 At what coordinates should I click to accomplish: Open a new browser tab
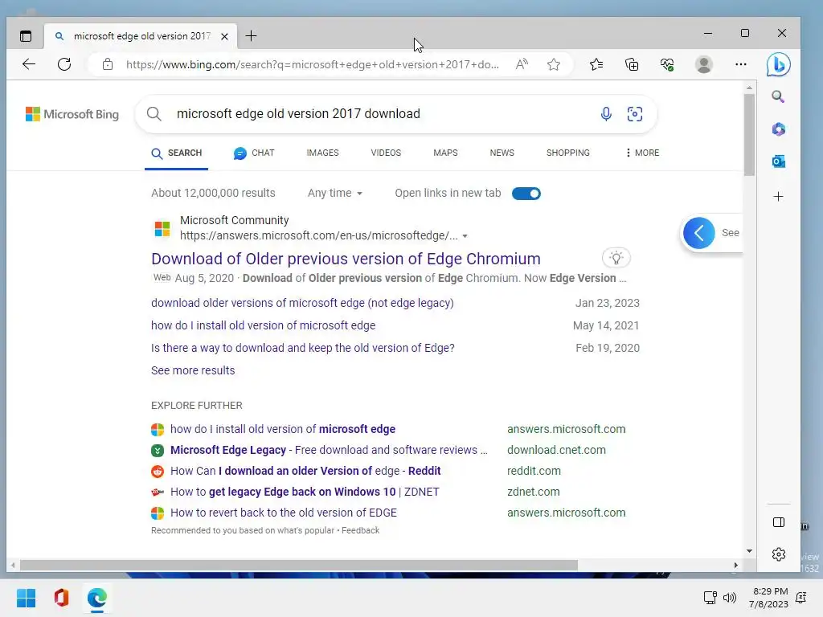(251, 35)
